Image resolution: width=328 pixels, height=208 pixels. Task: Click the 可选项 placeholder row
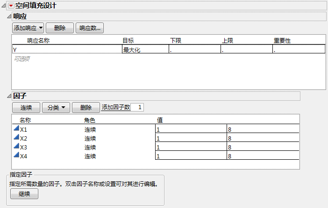[x=22, y=59]
